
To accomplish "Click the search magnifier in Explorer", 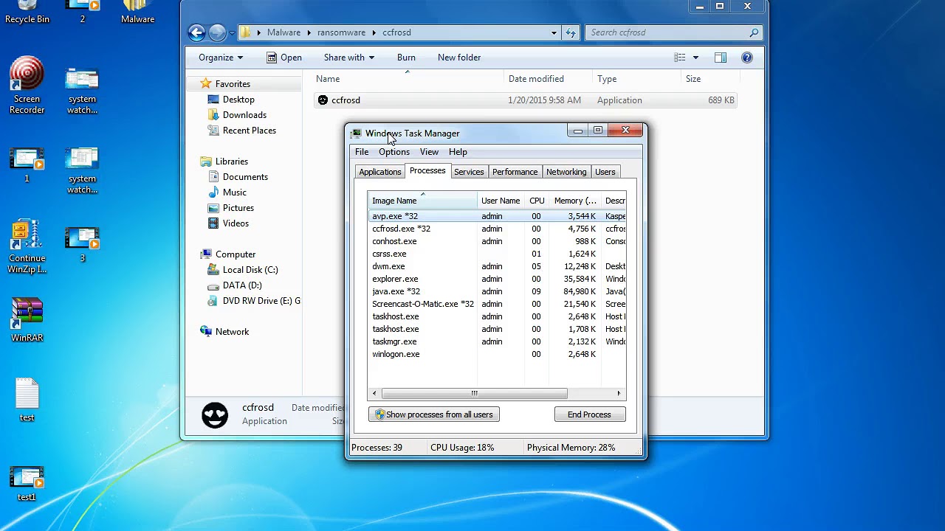I will [x=754, y=32].
